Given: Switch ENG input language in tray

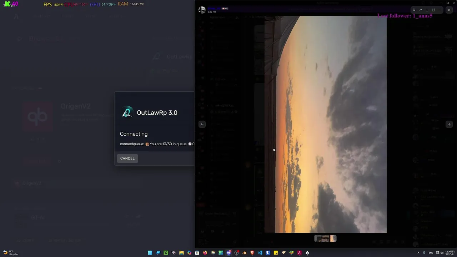Looking at the screenshot, I should [x=431, y=253].
